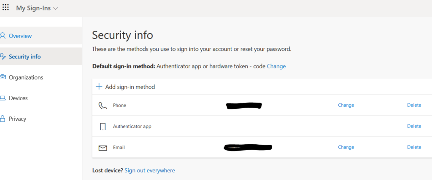Screen dimensions: 432x180
Task: Click the plus icon to add method
Action: point(99,87)
